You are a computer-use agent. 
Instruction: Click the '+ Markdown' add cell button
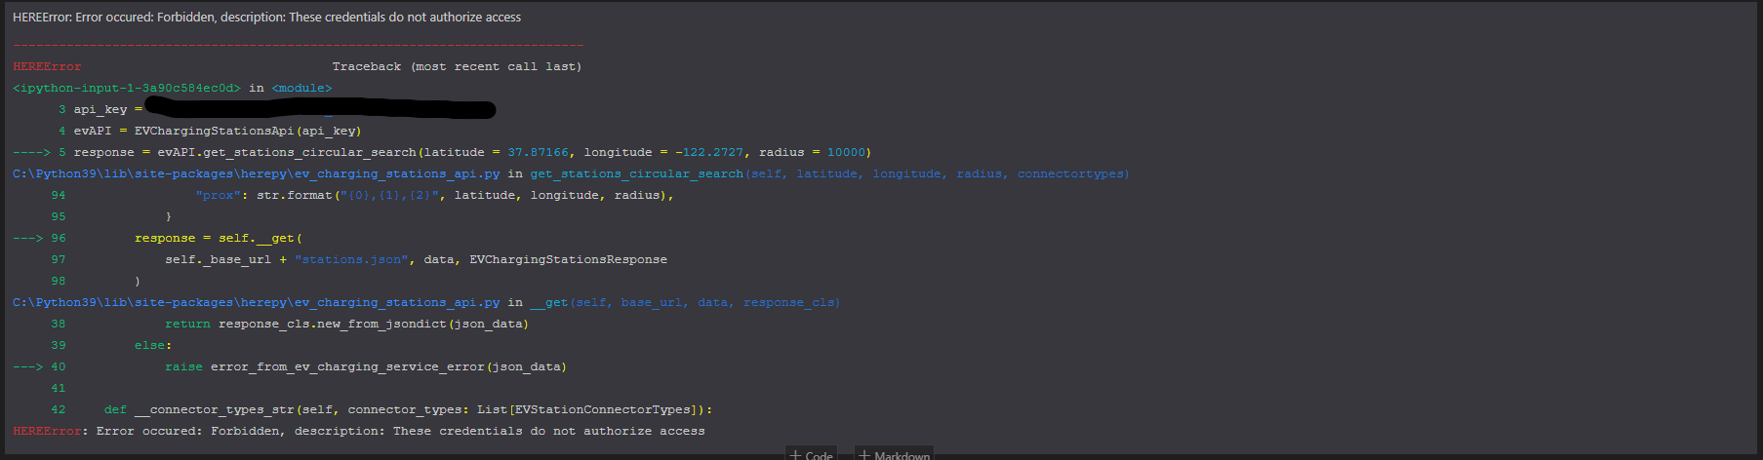[894, 454]
